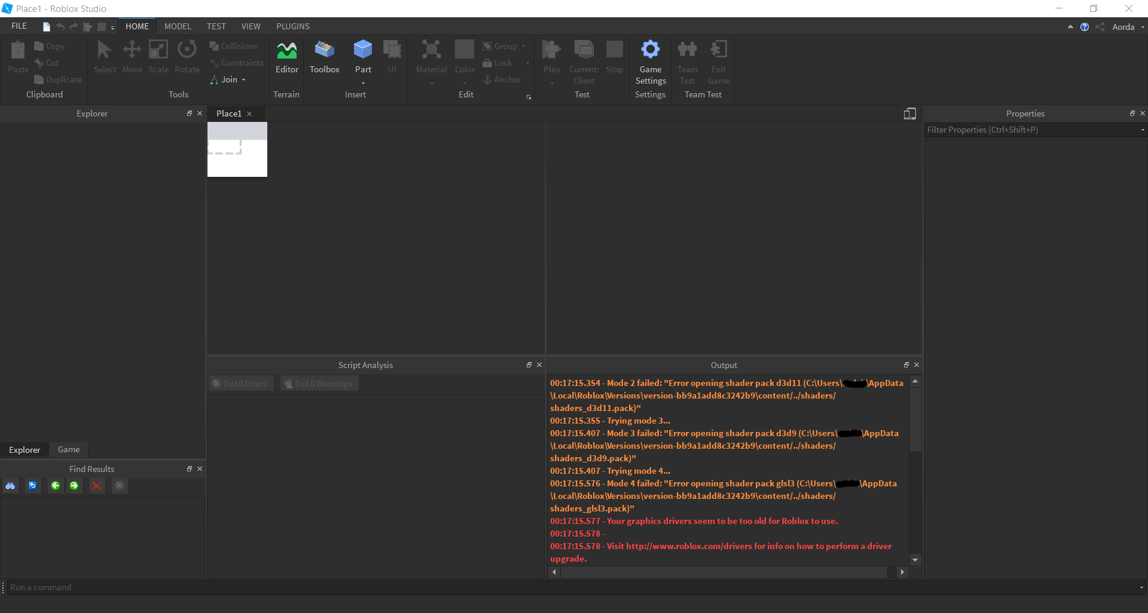
Task: Expand the Color dropdown arrow
Action: (465, 83)
